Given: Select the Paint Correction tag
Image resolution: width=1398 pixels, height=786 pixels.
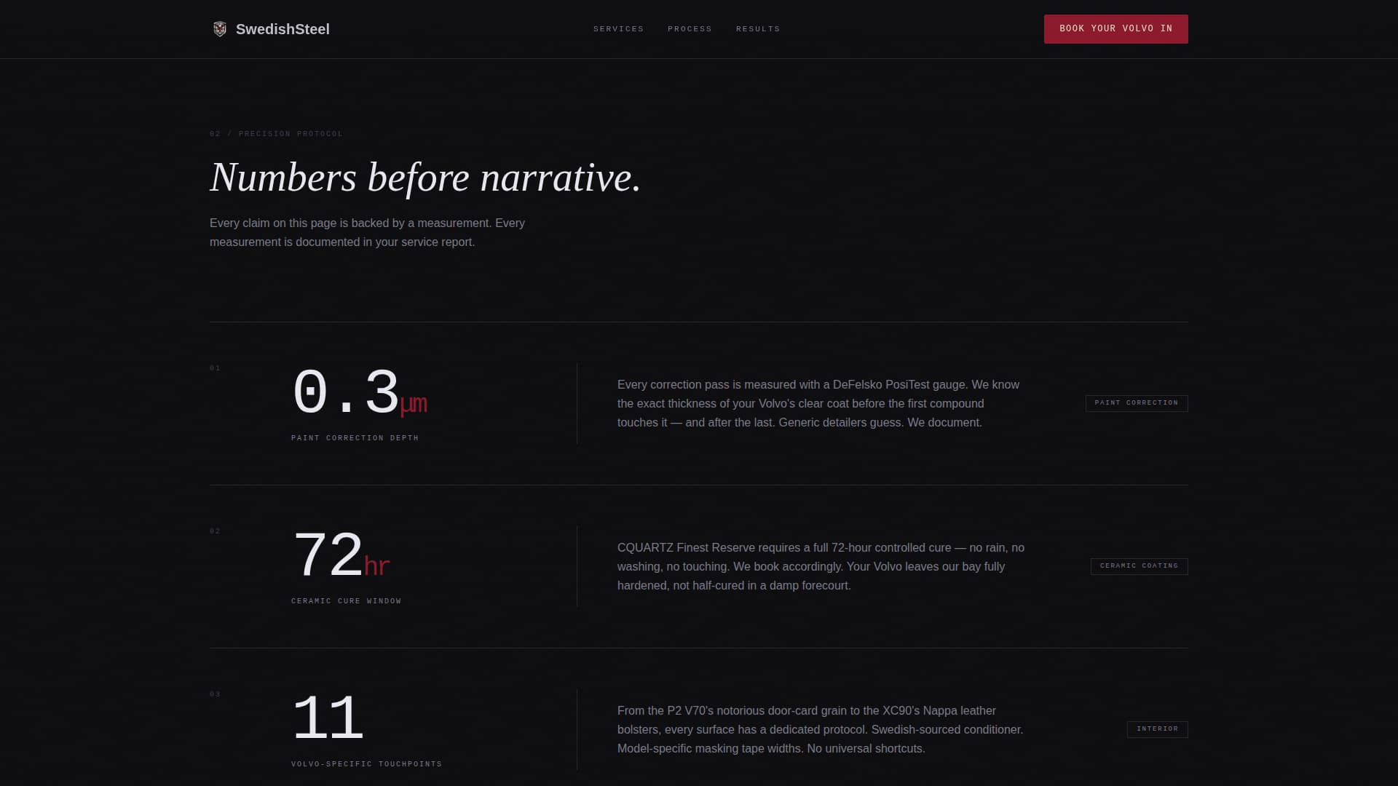Looking at the screenshot, I should (1137, 403).
